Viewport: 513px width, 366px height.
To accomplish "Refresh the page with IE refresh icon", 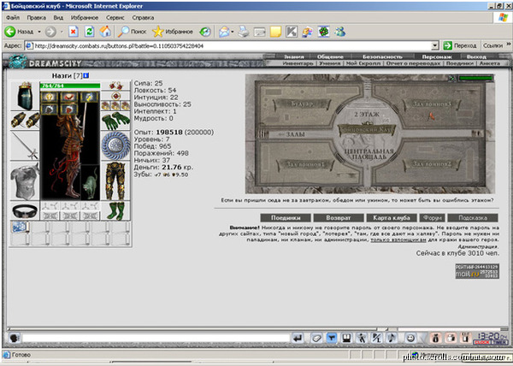I will pyautogui.click(x=89, y=32).
